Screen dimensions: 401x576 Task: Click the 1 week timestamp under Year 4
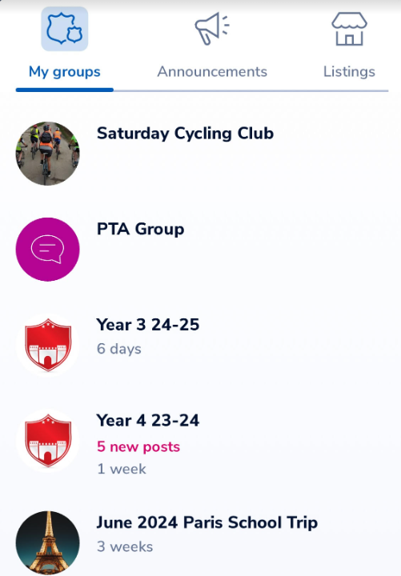pos(122,469)
